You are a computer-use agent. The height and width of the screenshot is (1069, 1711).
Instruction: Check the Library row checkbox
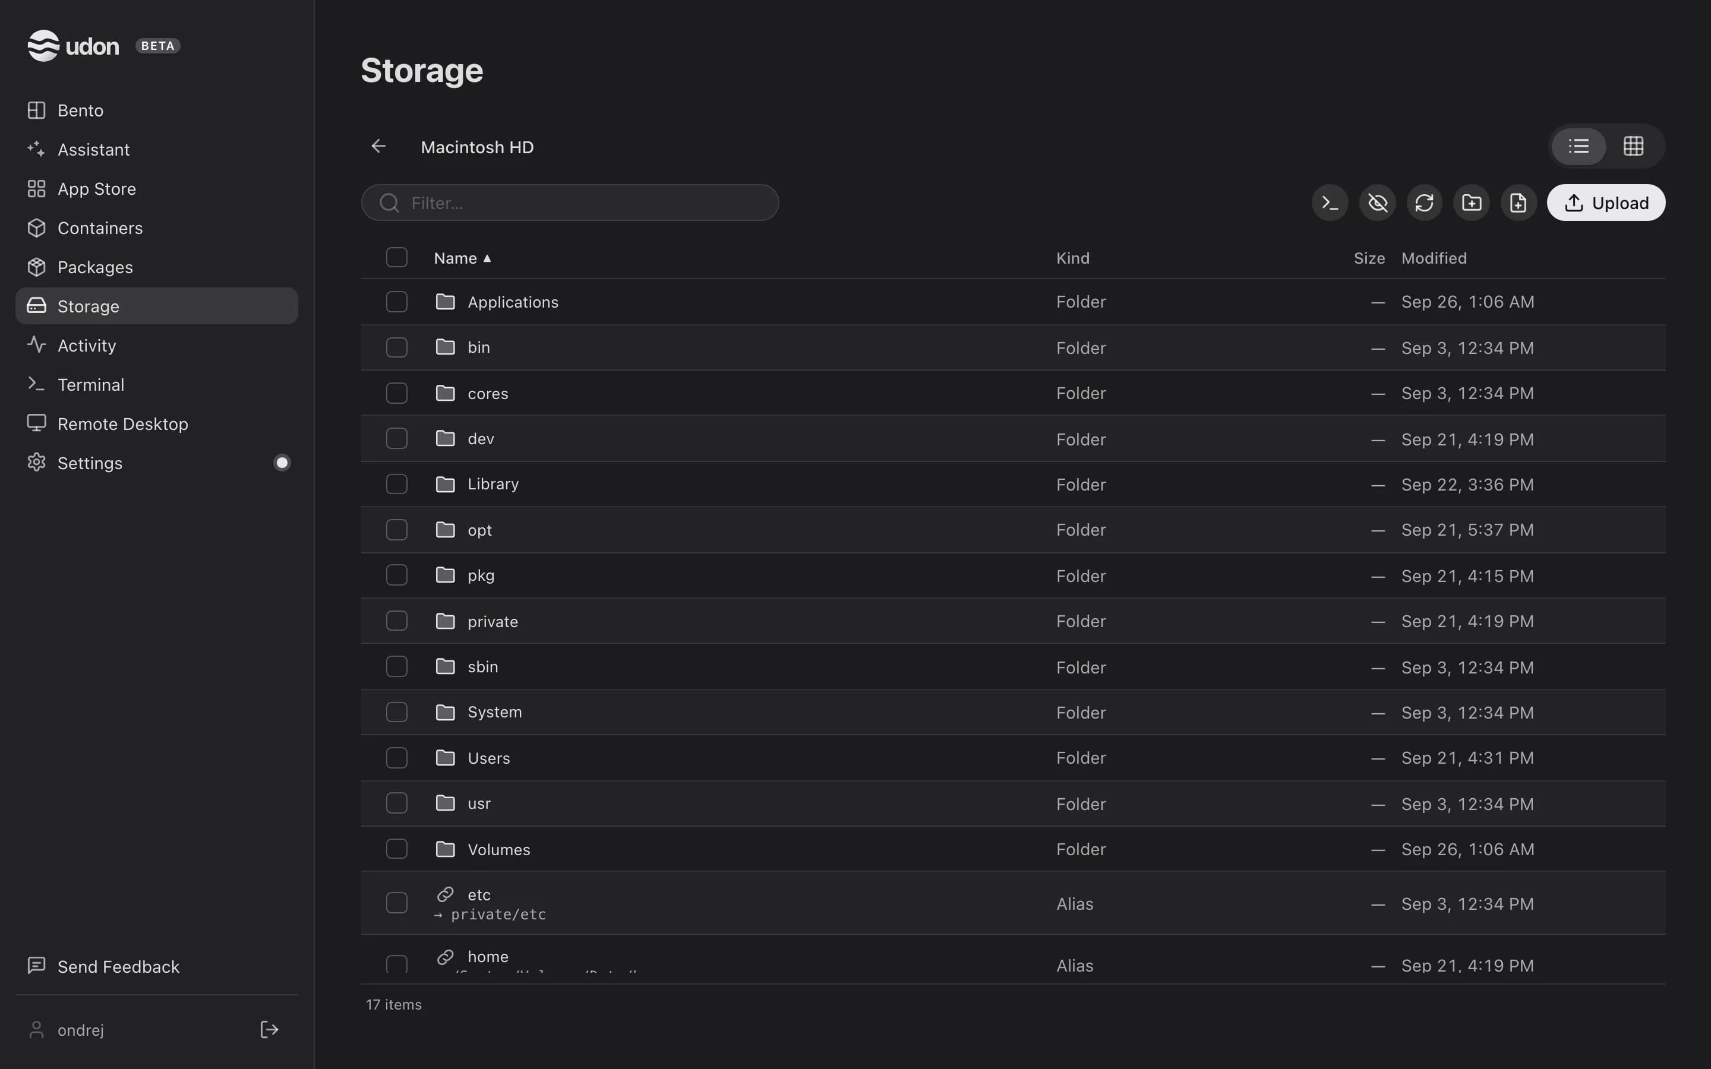(397, 484)
